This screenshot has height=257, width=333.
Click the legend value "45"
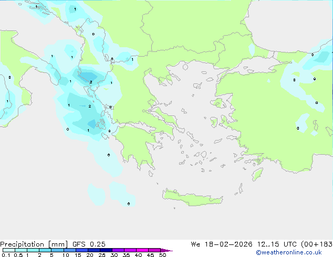[150, 255]
